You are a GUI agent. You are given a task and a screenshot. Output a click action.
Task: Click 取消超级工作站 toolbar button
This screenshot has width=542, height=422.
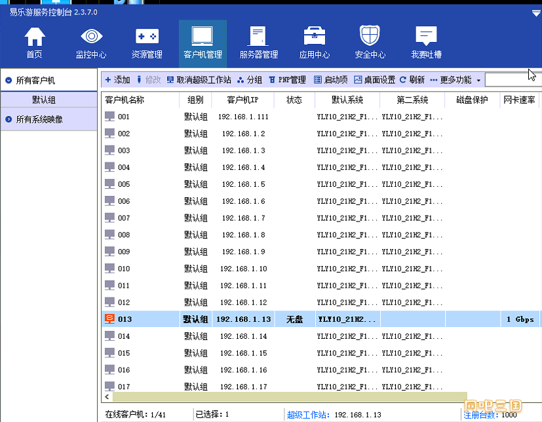199,80
